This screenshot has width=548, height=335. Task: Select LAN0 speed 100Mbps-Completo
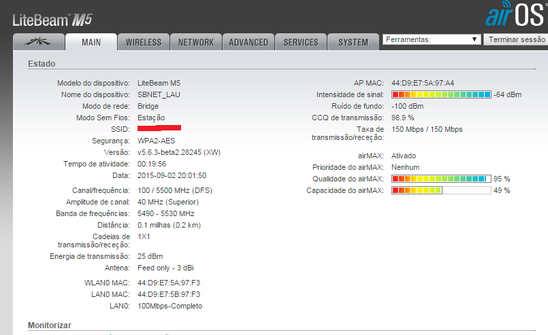pyautogui.click(x=170, y=306)
